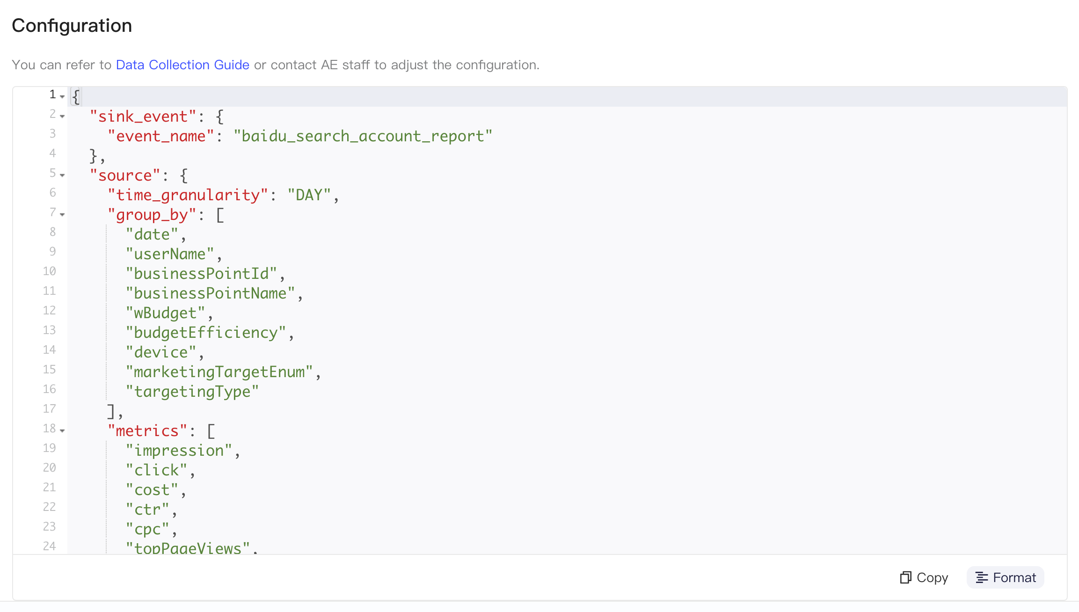Click the "businessPointName" entry
Image resolution: width=1079 pixels, height=612 pixels.
coord(210,293)
